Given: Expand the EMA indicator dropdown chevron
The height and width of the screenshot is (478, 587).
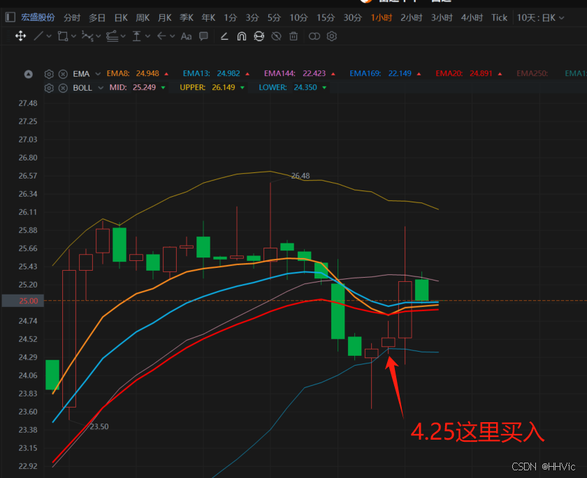Looking at the screenshot, I should (98, 74).
